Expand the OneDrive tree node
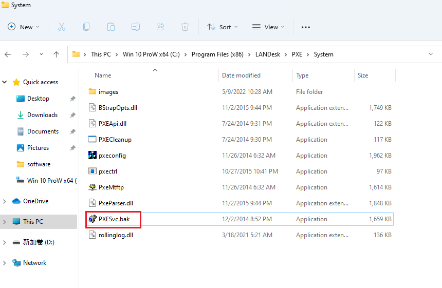 click(x=5, y=201)
